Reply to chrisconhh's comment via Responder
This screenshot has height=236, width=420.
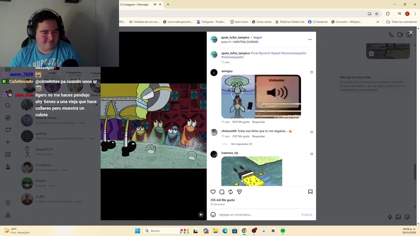[x=259, y=136]
